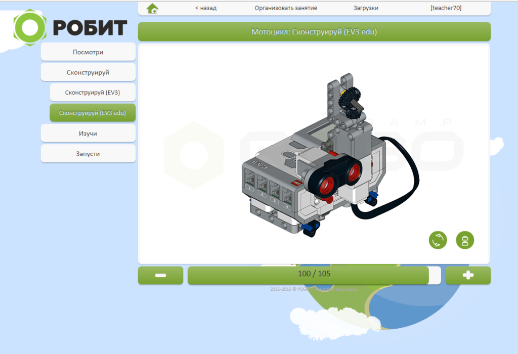Click the EV3 robot model image
518x354 pixels.
pyautogui.click(x=330, y=155)
